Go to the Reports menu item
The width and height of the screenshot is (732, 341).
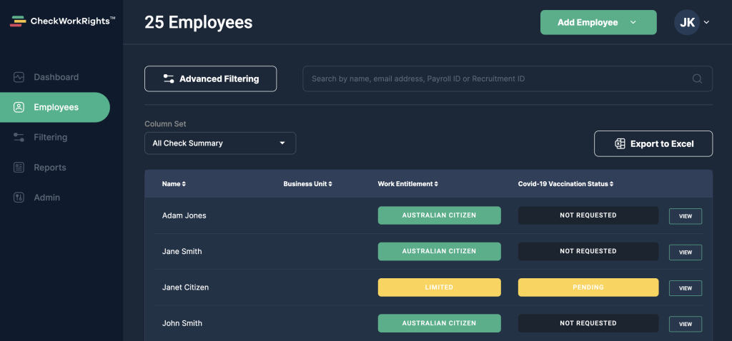50,167
